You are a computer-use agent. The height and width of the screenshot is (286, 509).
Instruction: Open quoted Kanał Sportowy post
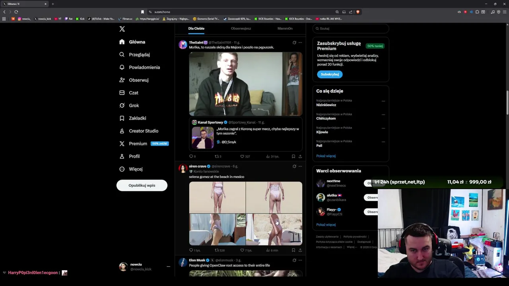pos(246,134)
